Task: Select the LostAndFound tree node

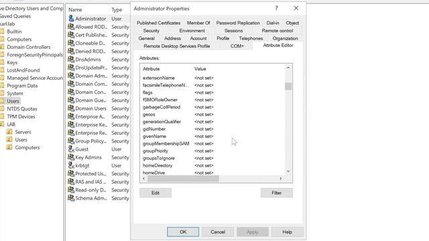Action: (23, 70)
